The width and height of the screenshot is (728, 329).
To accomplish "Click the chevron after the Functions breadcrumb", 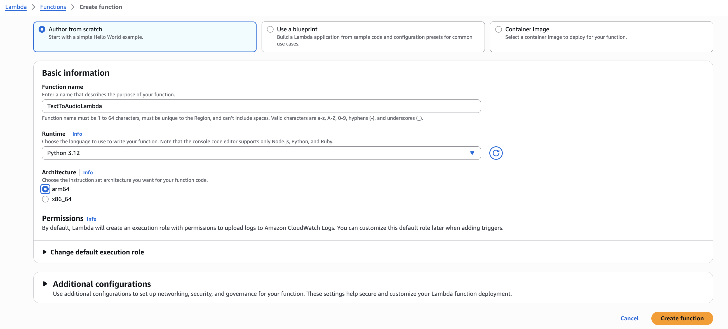I will tap(73, 7).
